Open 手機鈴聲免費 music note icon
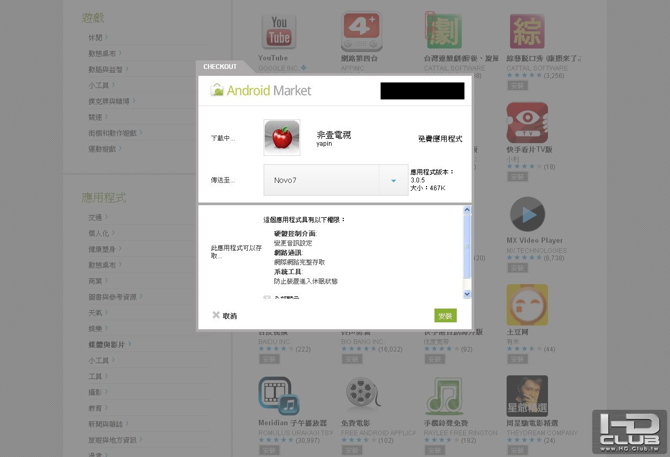This screenshot has width=670, height=457. click(445, 396)
